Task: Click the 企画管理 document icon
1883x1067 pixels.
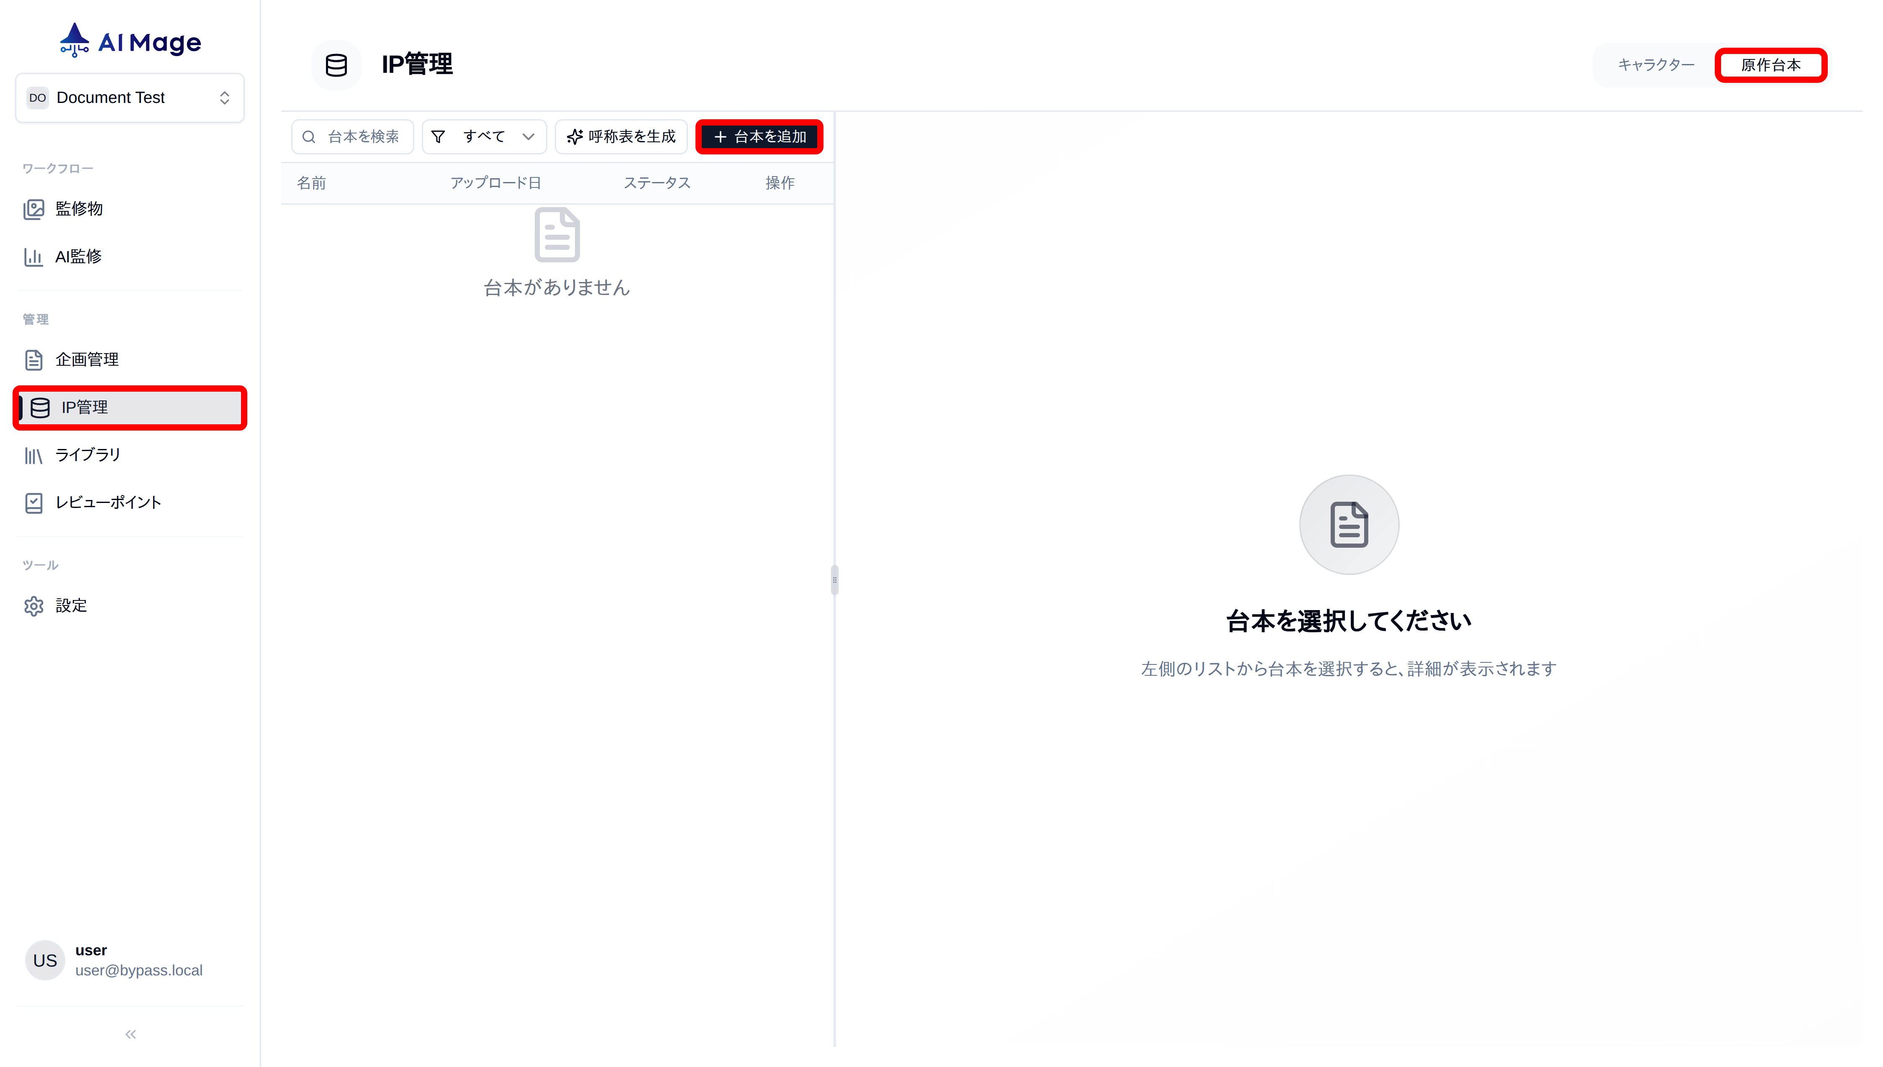Action: tap(34, 360)
